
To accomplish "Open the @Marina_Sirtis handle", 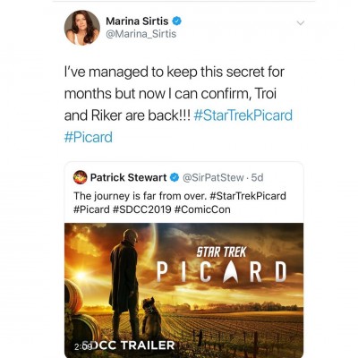I will pyautogui.click(x=141, y=34).
